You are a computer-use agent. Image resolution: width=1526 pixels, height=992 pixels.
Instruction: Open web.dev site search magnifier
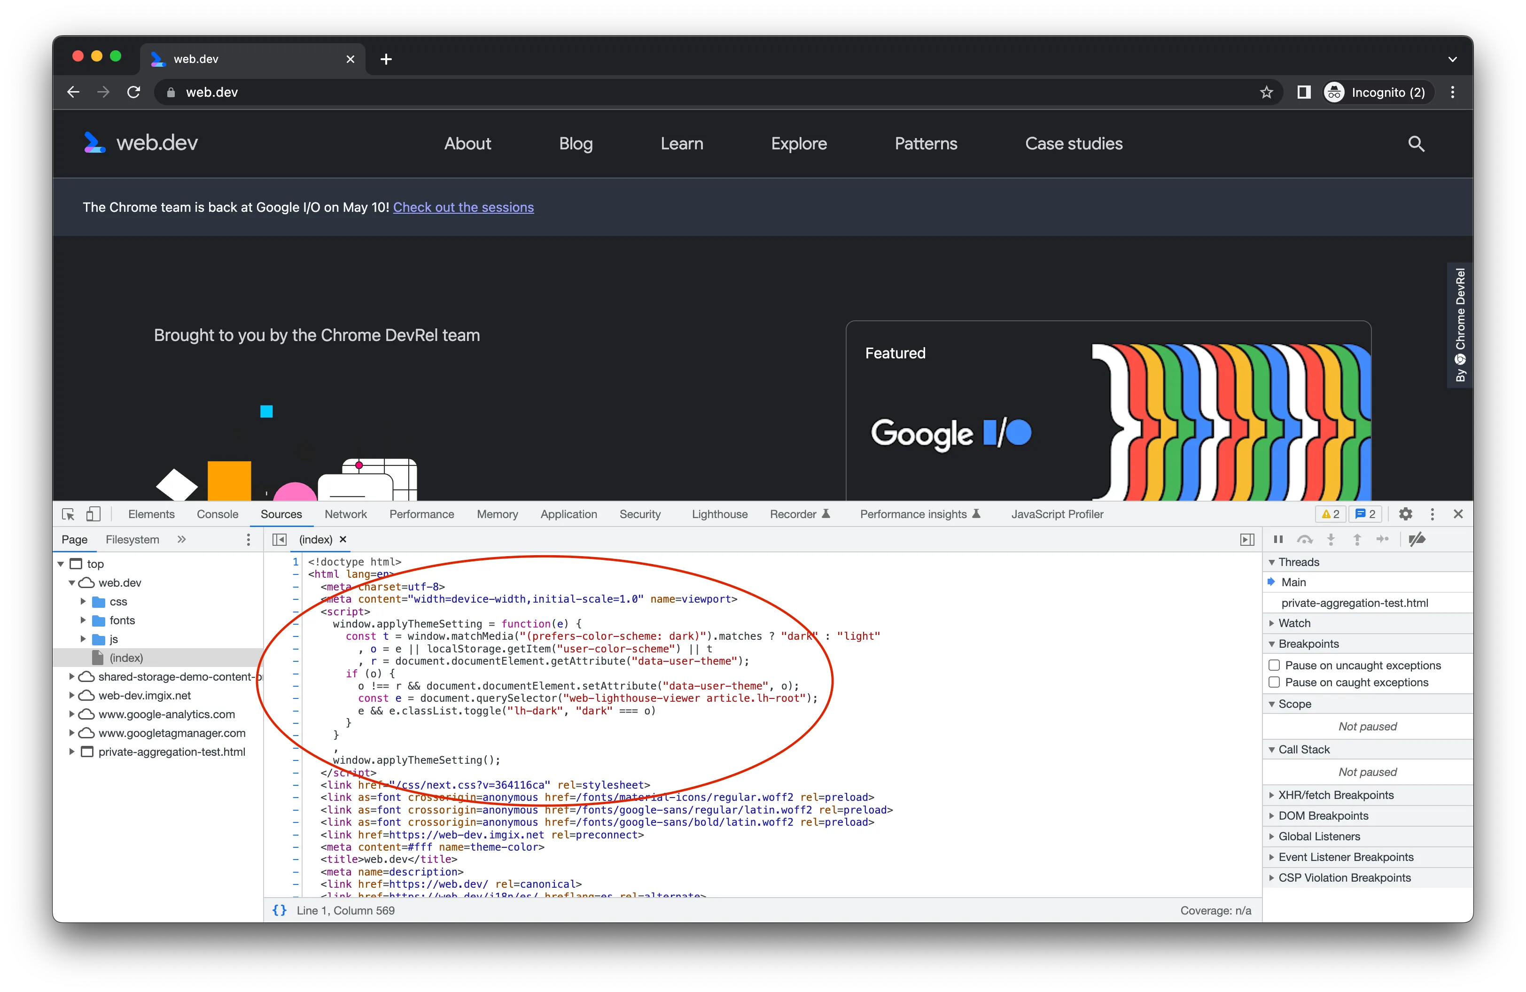click(1417, 144)
